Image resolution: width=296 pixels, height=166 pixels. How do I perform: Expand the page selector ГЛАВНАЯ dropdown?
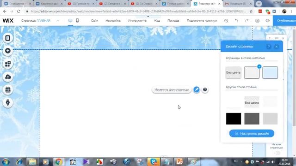point(58,21)
